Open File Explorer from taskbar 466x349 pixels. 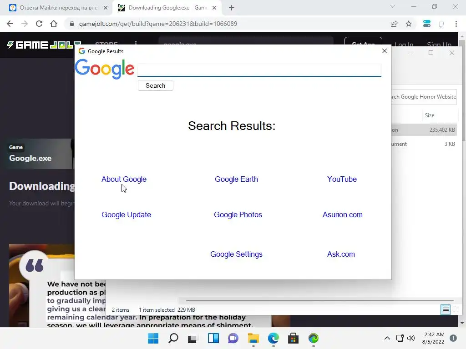tap(253, 338)
